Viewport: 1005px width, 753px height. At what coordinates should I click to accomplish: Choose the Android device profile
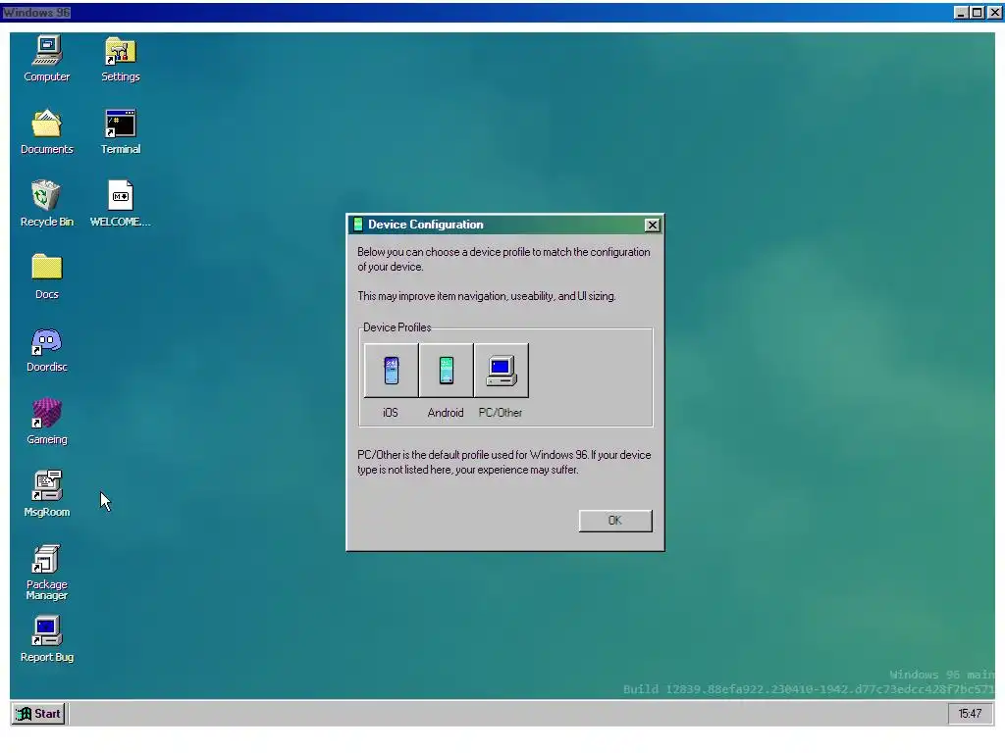(447, 370)
